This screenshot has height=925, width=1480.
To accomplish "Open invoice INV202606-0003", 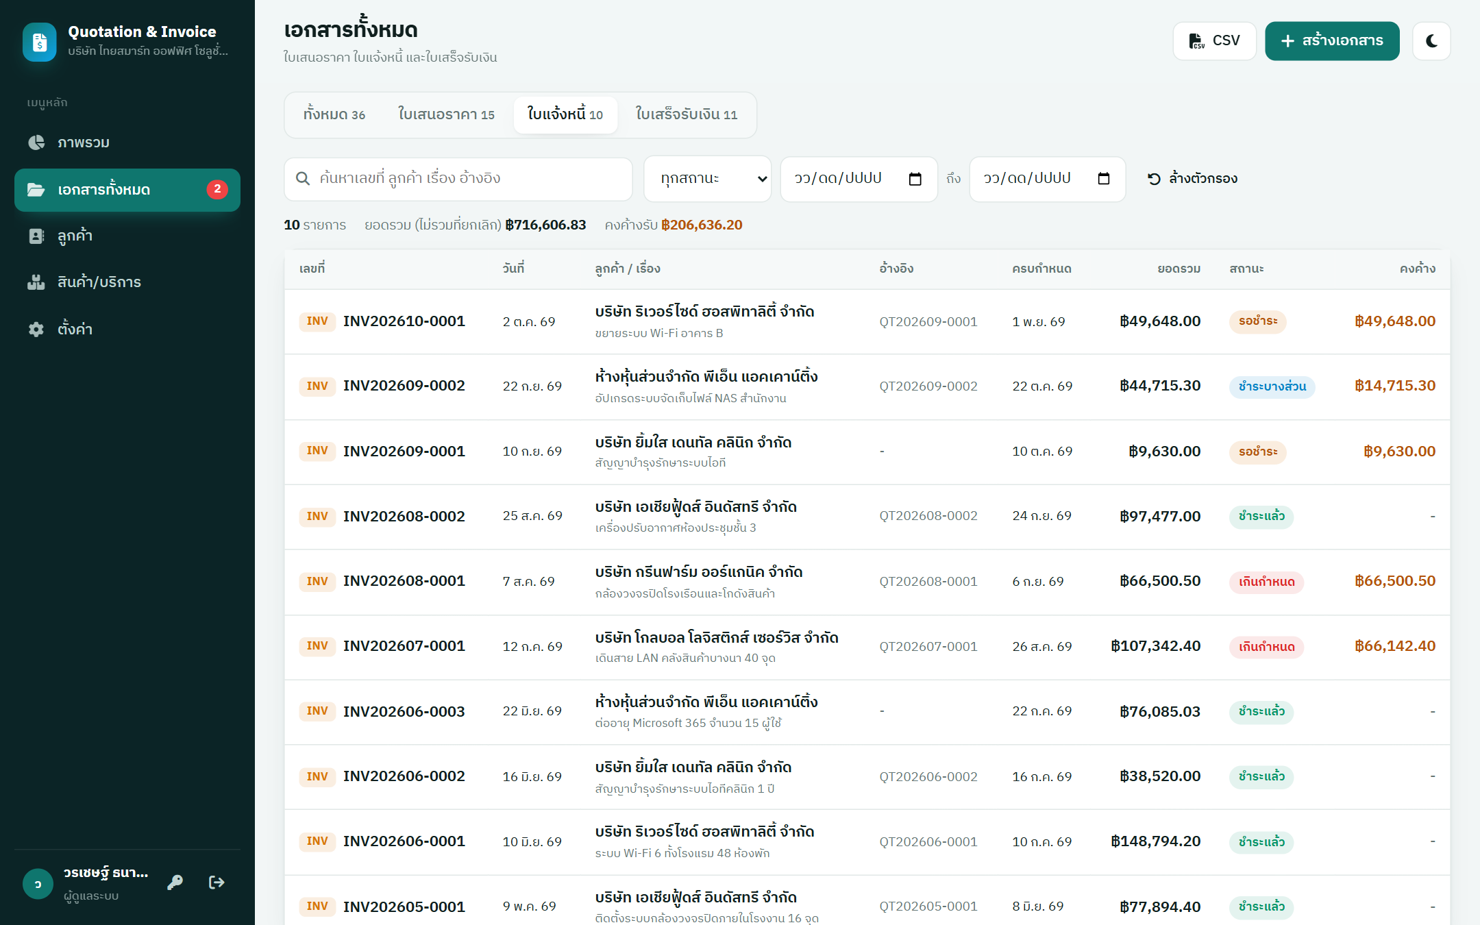I will (404, 711).
